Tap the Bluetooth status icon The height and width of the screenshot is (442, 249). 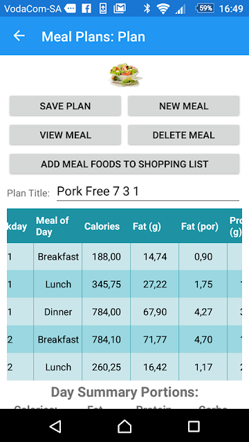(147, 8)
